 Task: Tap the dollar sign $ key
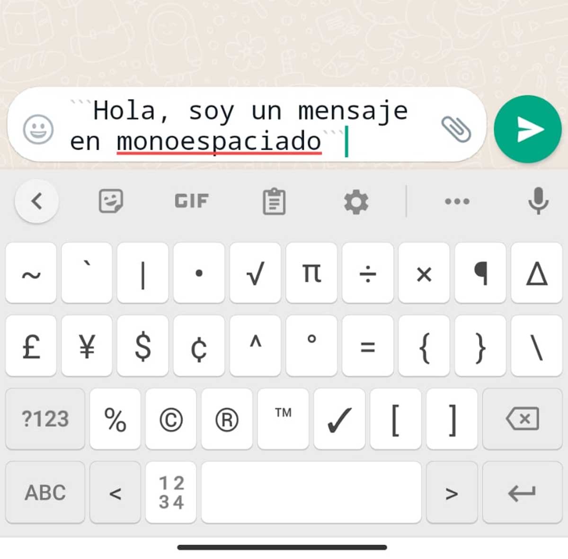click(x=143, y=346)
